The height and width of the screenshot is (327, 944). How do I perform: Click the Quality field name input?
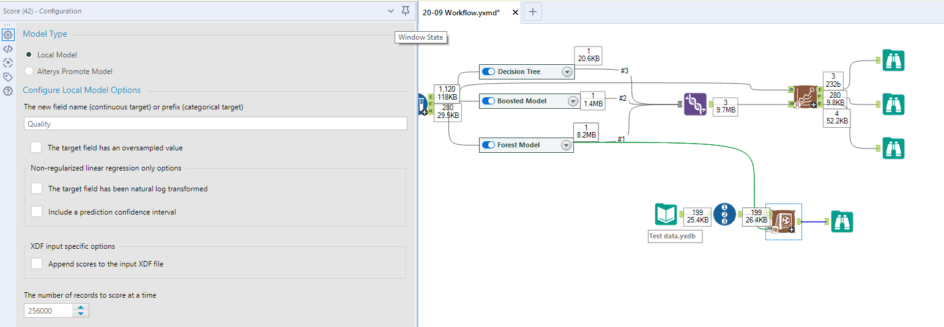pyautogui.click(x=215, y=123)
